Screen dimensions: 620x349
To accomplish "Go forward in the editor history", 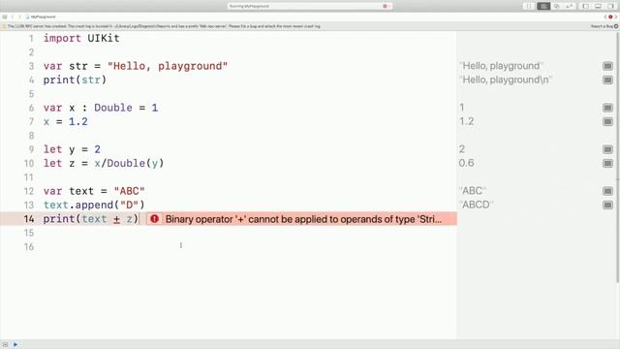I will coord(19,17).
